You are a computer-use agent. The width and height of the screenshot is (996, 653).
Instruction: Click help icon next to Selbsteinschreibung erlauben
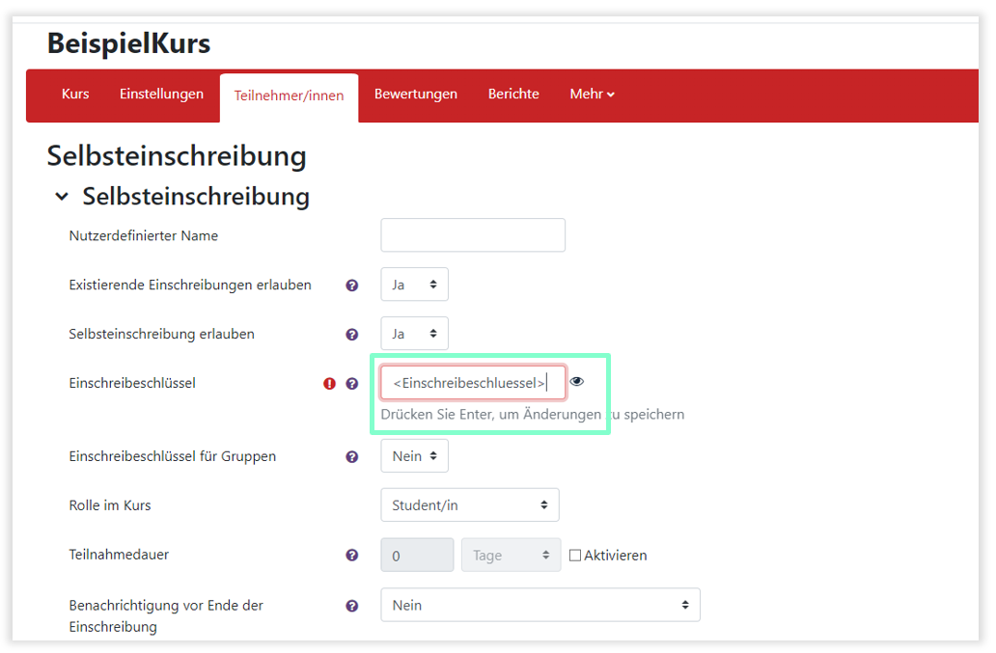(352, 335)
